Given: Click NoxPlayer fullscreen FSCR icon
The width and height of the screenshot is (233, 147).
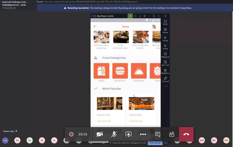Looking at the screenshot, I should coord(165,22).
